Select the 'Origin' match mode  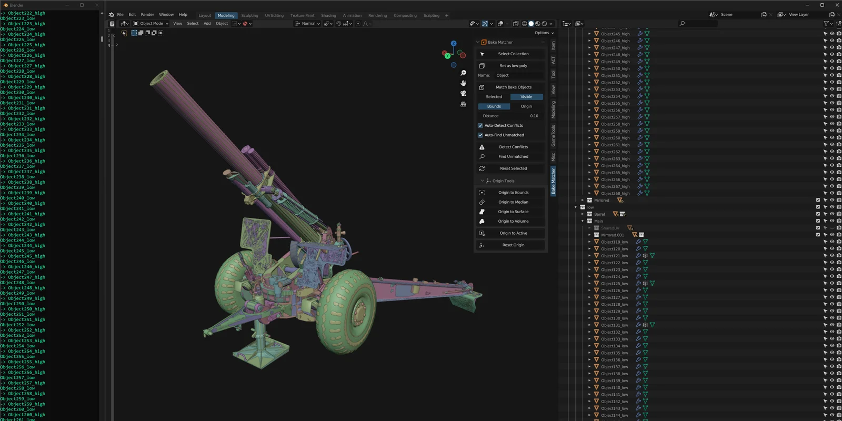click(x=526, y=106)
